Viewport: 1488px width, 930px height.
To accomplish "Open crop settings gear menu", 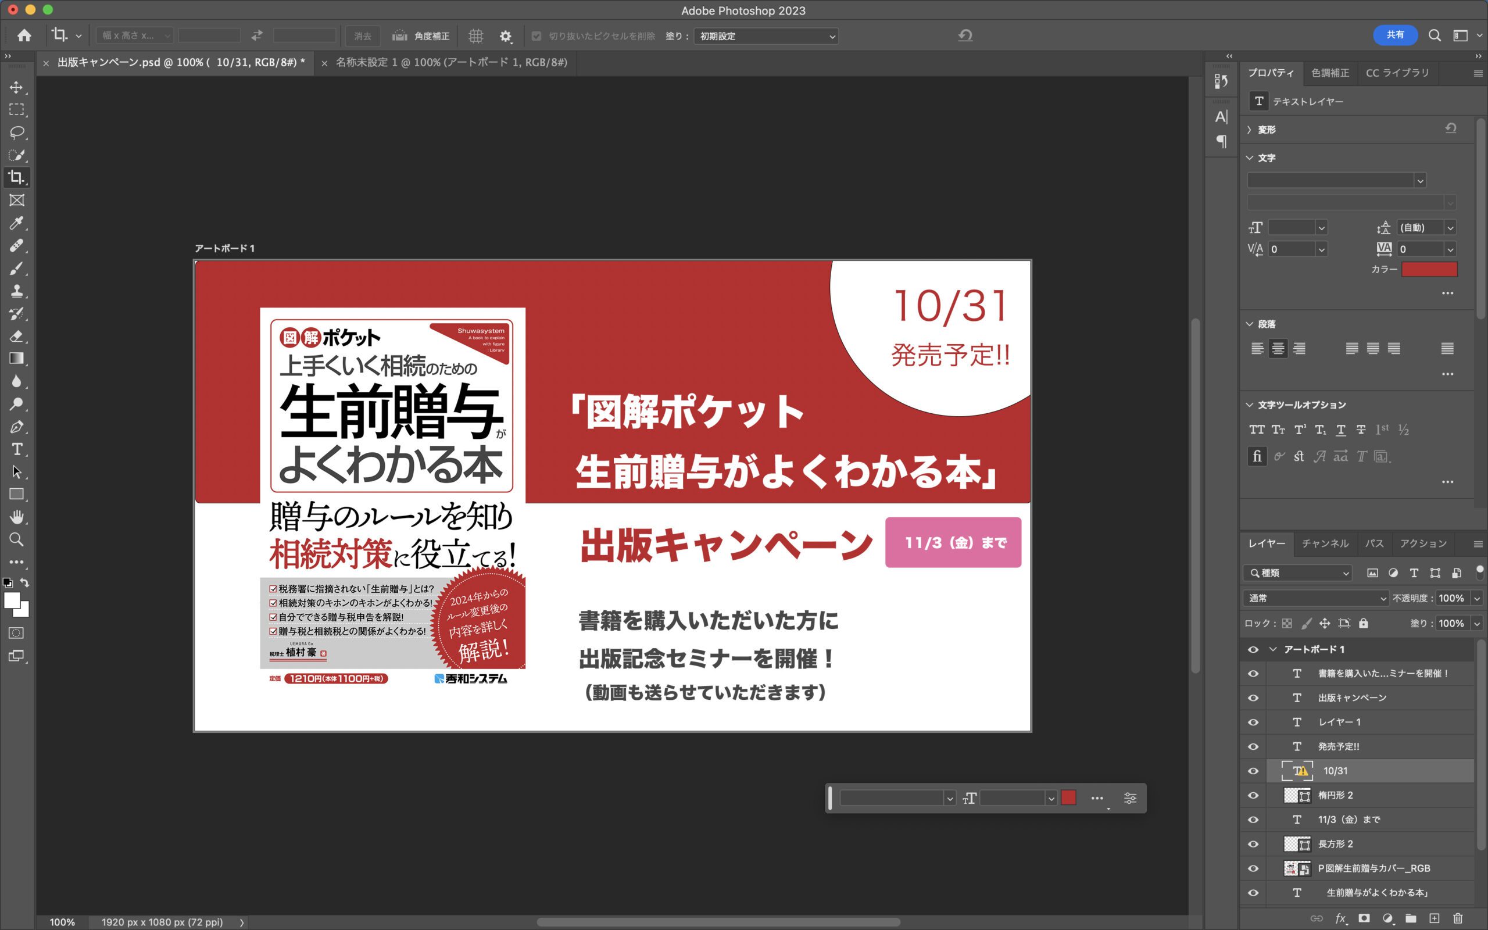I will 506,36.
